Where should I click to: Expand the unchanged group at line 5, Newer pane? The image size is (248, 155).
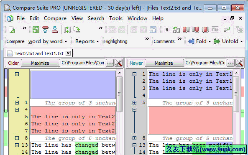(134, 102)
